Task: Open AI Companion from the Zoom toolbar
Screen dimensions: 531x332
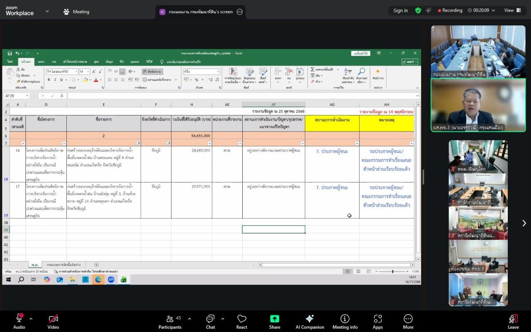Action: tap(310, 322)
